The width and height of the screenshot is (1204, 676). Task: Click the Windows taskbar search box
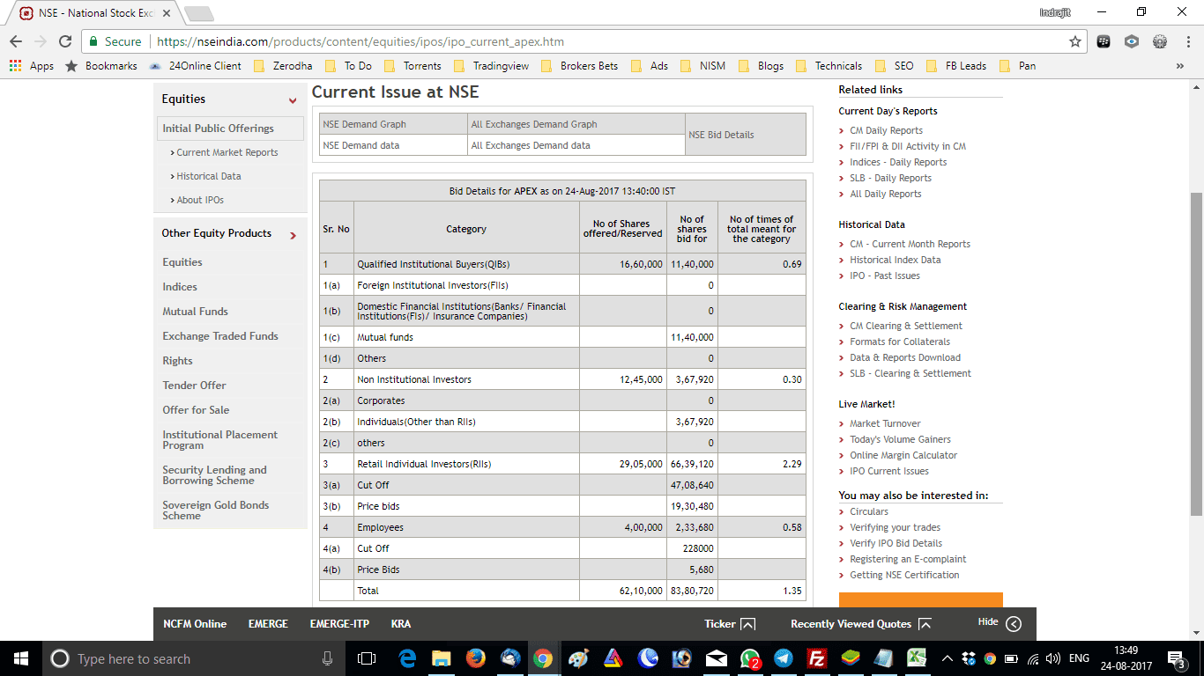(193, 658)
